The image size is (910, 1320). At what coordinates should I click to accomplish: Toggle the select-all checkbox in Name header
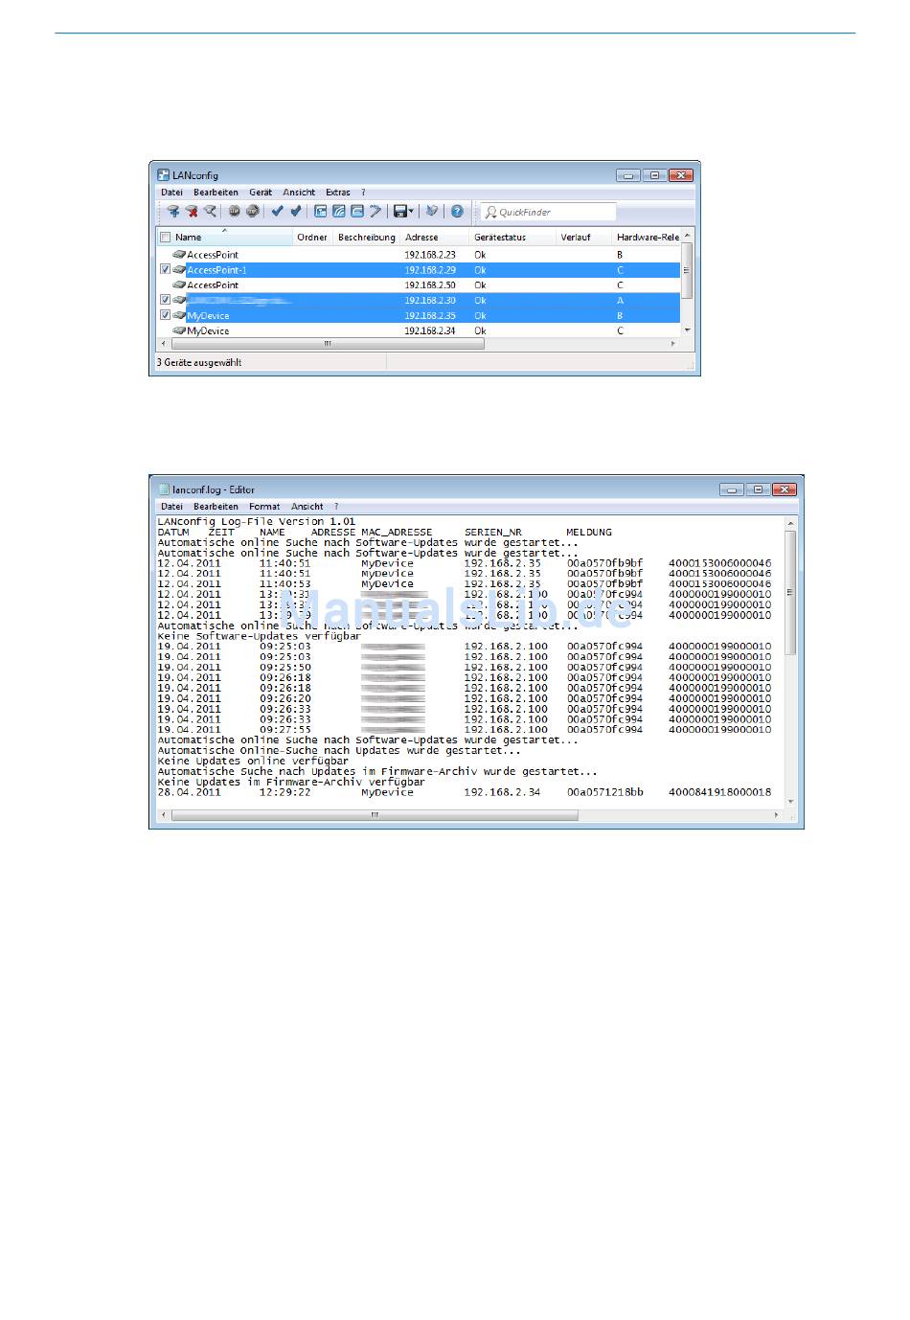(166, 238)
